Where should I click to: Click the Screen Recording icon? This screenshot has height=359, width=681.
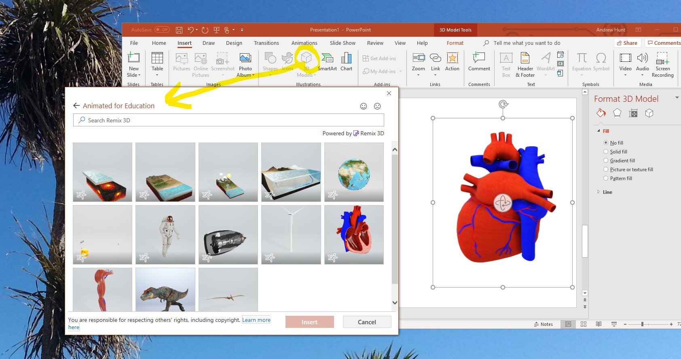(x=662, y=59)
